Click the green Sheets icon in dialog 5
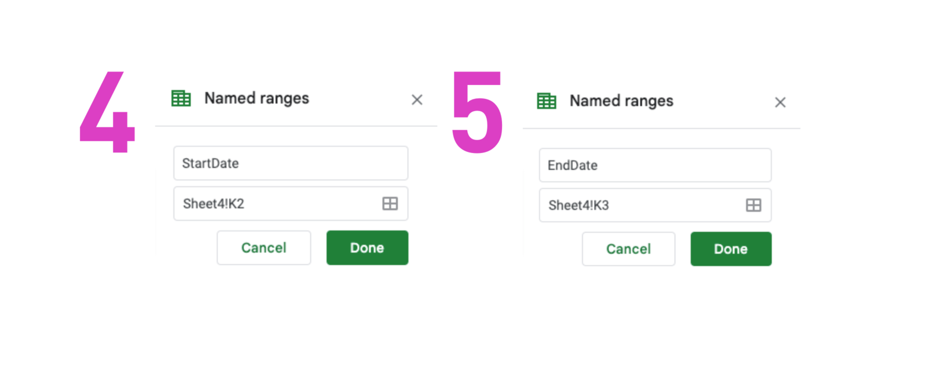 click(546, 100)
